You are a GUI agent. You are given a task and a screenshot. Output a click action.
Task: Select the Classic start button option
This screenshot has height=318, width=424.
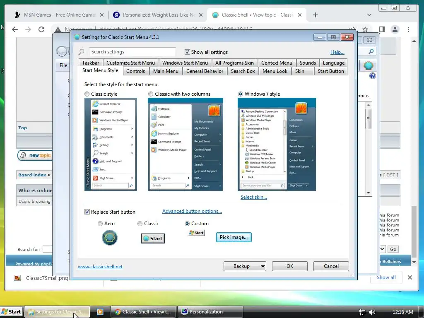coord(140,224)
